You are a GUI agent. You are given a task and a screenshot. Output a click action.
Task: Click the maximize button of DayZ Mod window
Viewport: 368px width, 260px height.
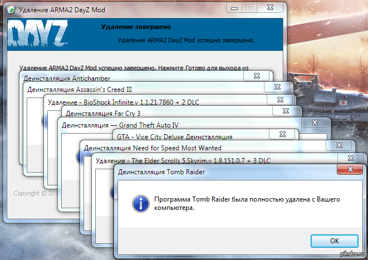249,7
